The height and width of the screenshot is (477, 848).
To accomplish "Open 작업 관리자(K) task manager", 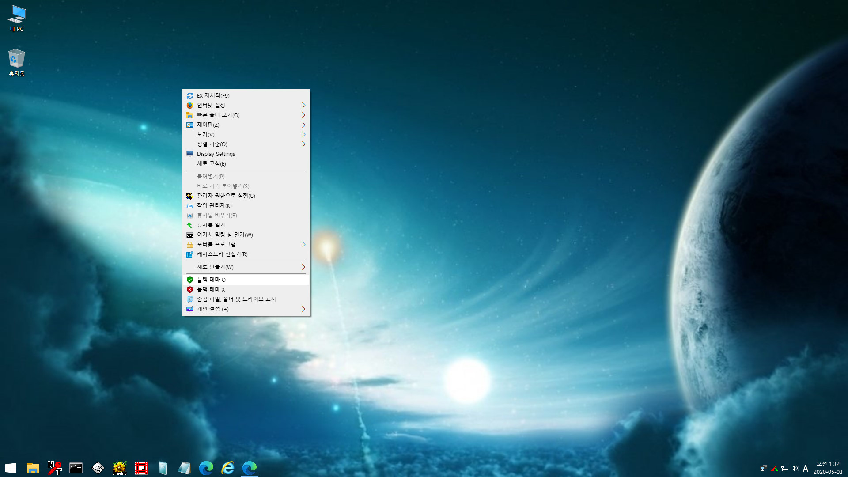I will pyautogui.click(x=246, y=205).
